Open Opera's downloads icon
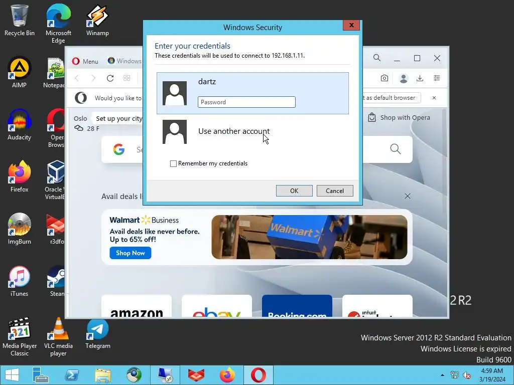514x385 pixels. point(420,78)
